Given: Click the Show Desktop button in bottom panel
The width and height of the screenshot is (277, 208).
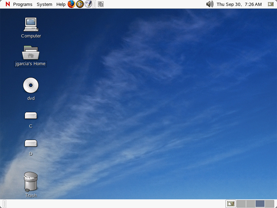Looking at the screenshot, I should pos(231,204).
